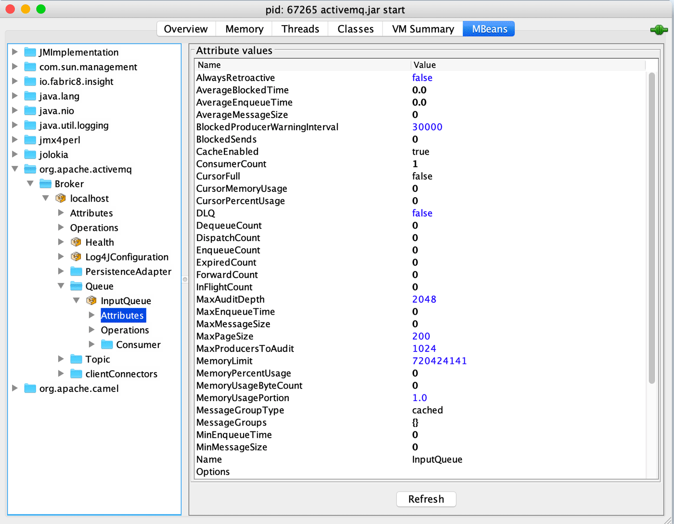Image resolution: width=674 pixels, height=524 pixels.
Task: Click the Refresh button
Action: point(426,499)
